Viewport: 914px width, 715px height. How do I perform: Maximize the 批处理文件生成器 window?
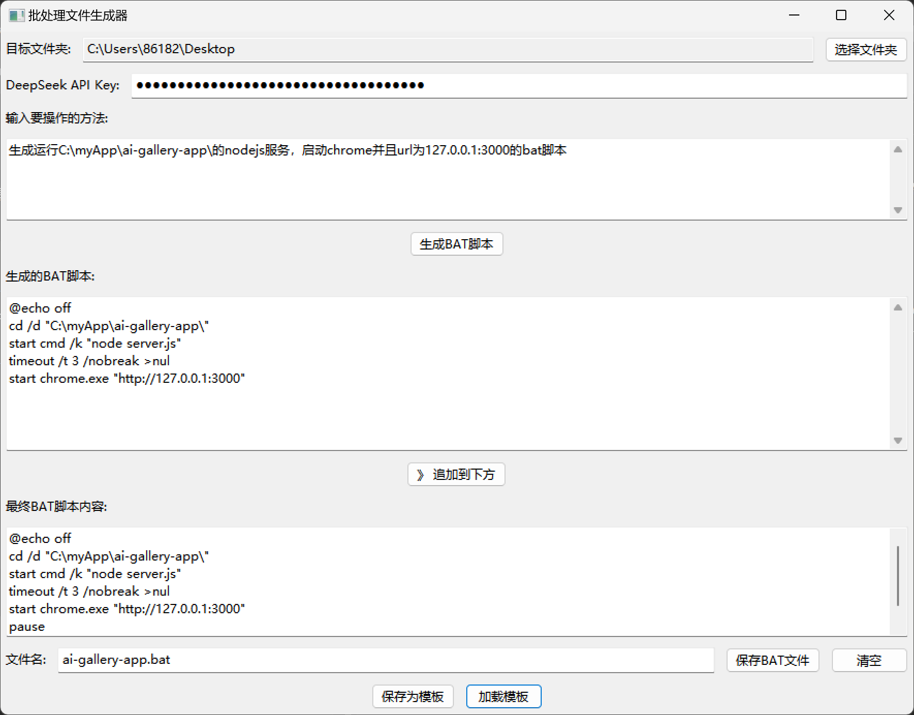(841, 15)
